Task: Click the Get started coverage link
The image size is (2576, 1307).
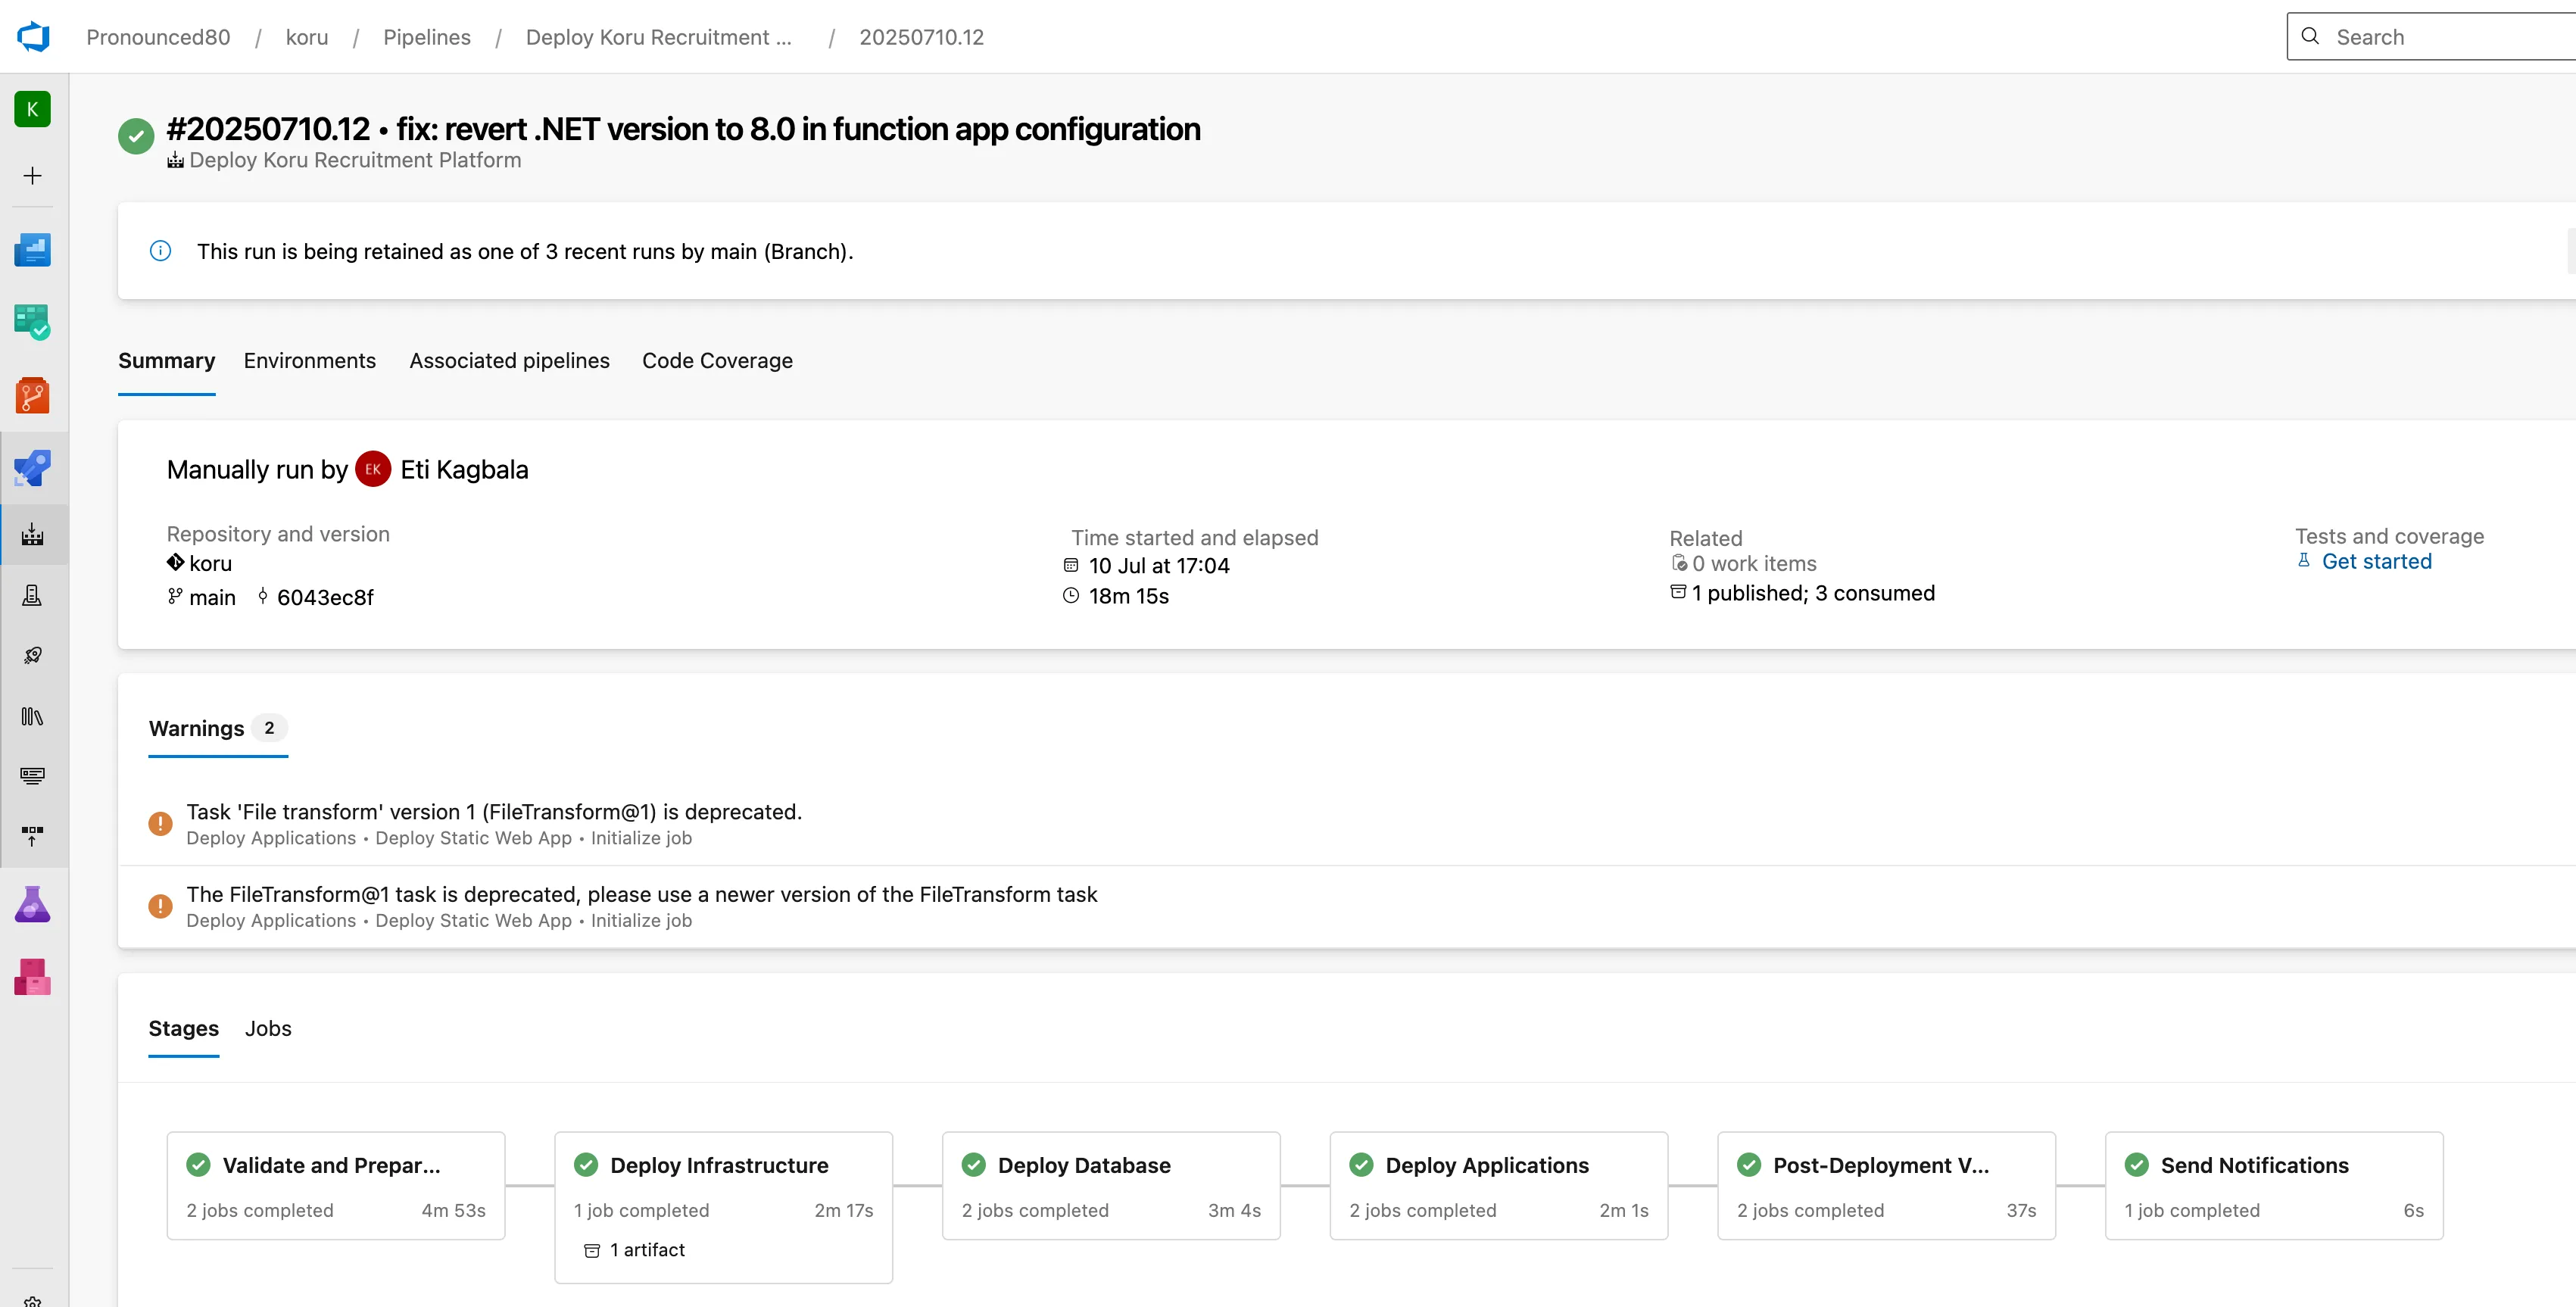Action: [x=2377, y=561]
